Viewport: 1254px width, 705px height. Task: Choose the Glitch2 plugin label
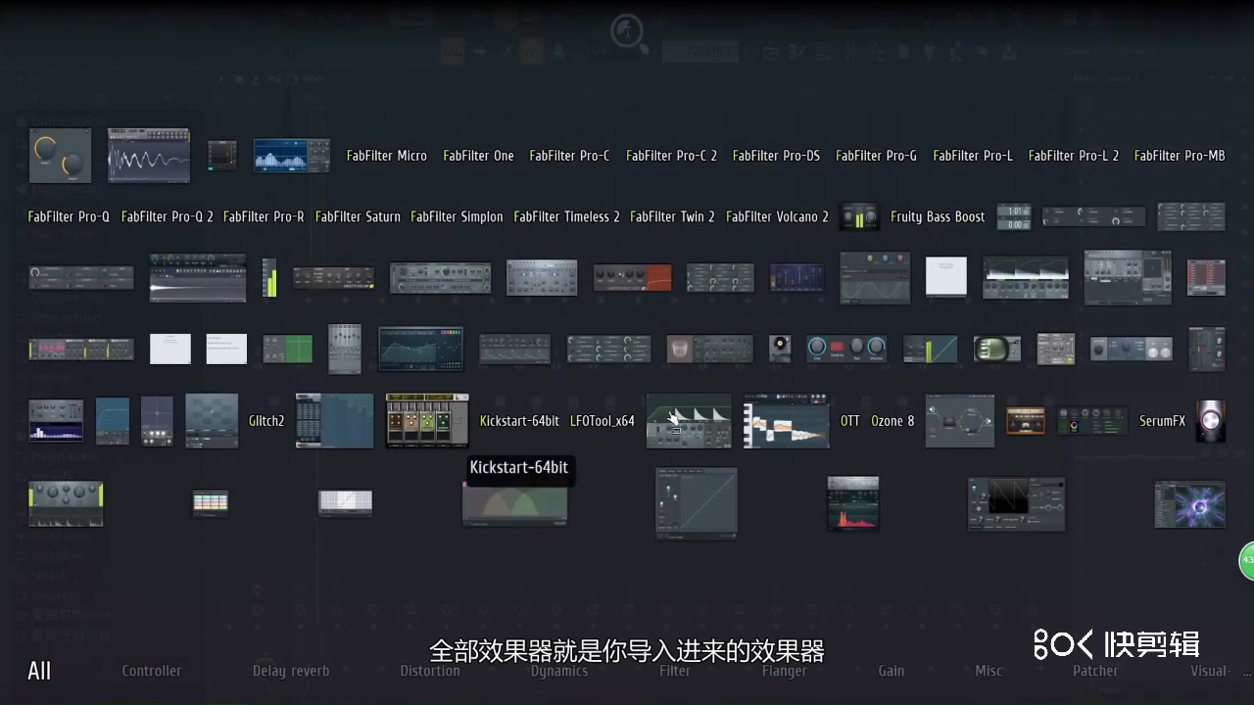[x=266, y=421]
